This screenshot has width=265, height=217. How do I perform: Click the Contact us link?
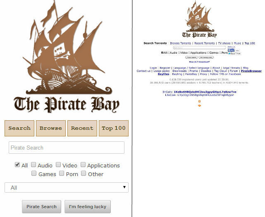tap(143, 71)
